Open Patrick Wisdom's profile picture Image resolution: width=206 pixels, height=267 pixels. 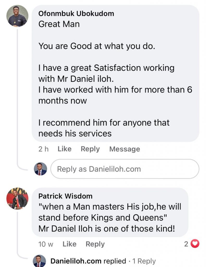(x=17, y=198)
